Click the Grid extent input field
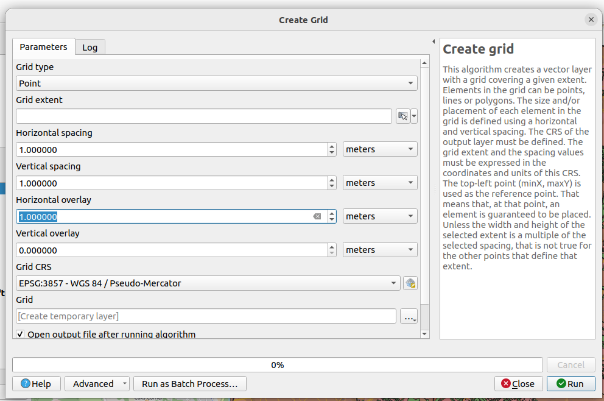604x401 pixels. click(203, 116)
